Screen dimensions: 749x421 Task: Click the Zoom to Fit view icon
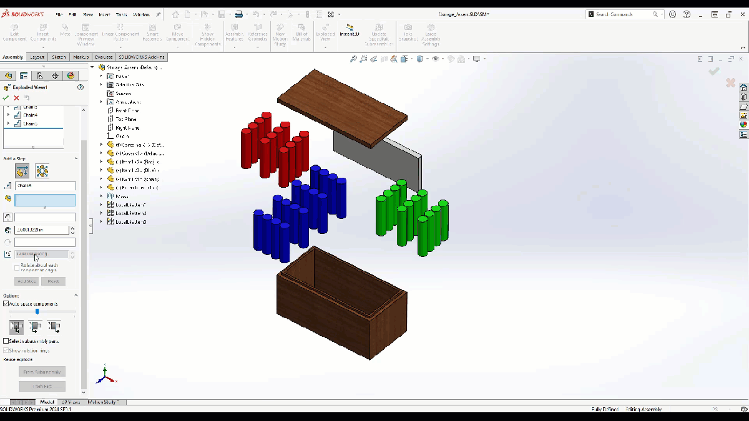(353, 59)
